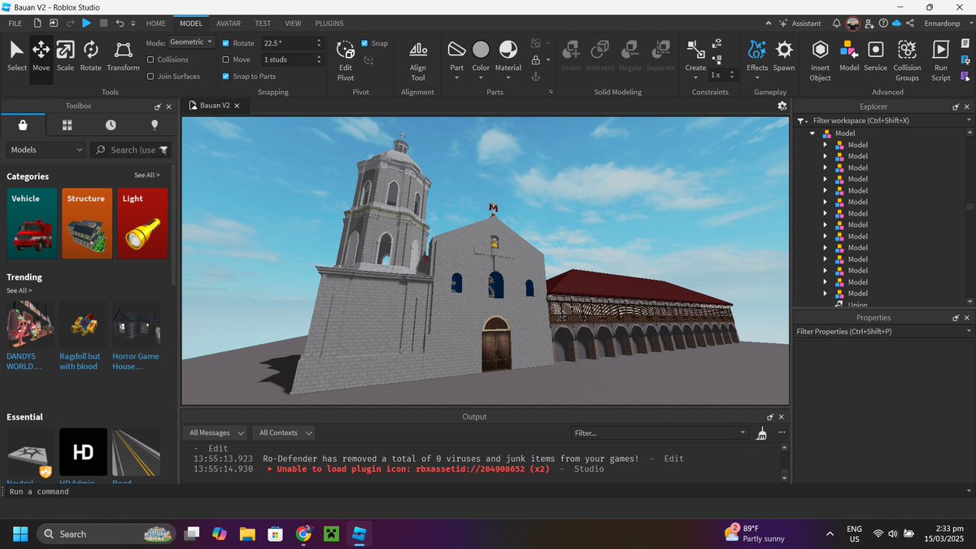The height and width of the screenshot is (549, 976).
Task: Click the Run Script icon
Action: [x=941, y=61]
